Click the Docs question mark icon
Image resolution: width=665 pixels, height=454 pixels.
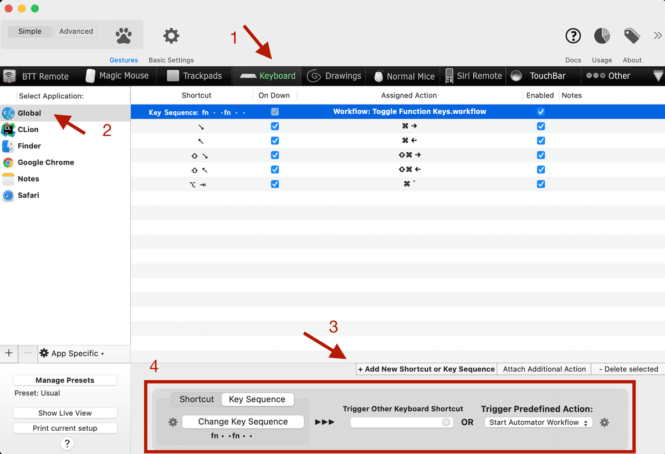(573, 35)
